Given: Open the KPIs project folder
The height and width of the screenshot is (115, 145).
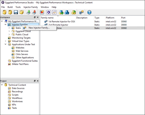Looking at the screenshot, I should point(14,105).
